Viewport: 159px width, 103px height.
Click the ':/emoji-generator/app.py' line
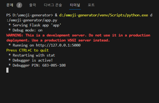point(32,20)
